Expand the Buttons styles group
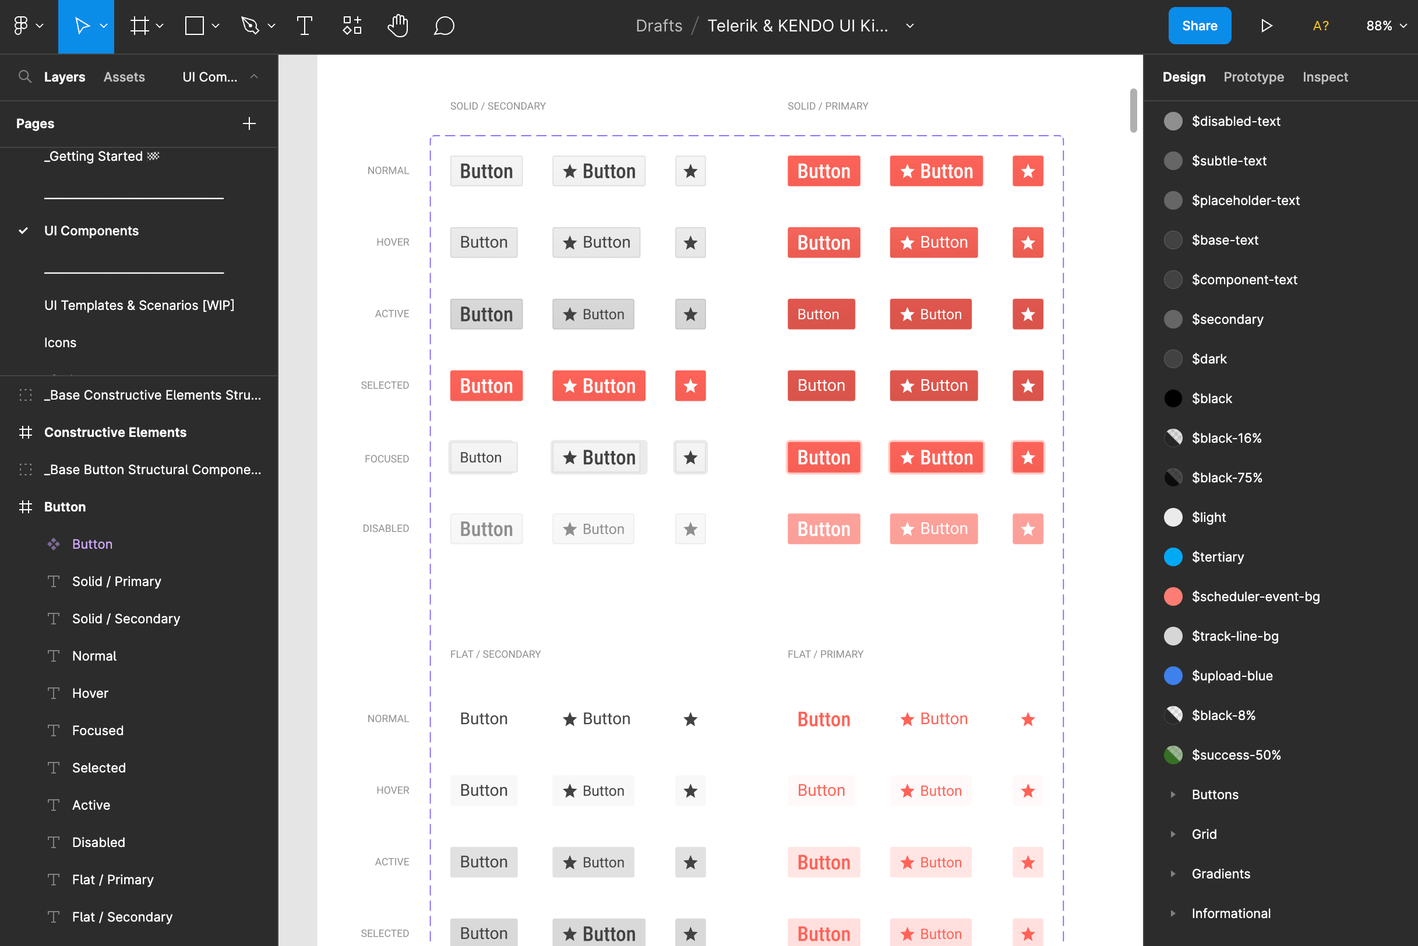 pyautogui.click(x=1173, y=795)
